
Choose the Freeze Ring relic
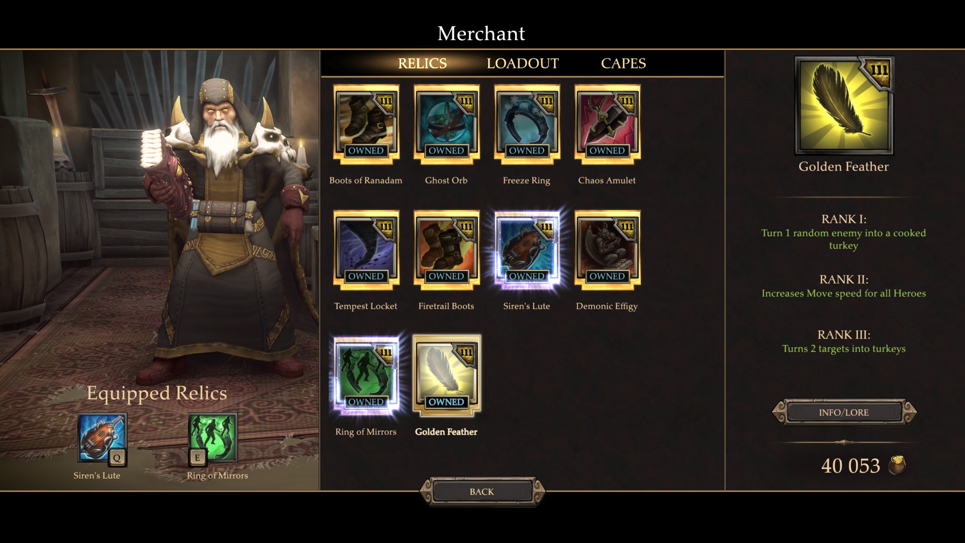pyautogui.click(x=527, y=124)
